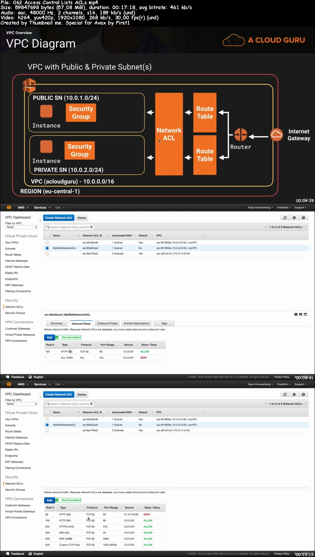Open Filter by VPC dropdown in 08:41 frame
This screenshot has width=315, height=557.
(22, 227)
